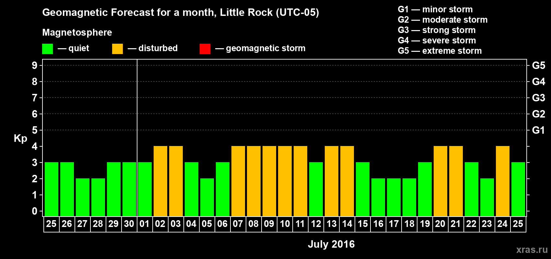Click the green bar for June 27
This screenshot has width=551, height=259.
[x=83, y=197]
